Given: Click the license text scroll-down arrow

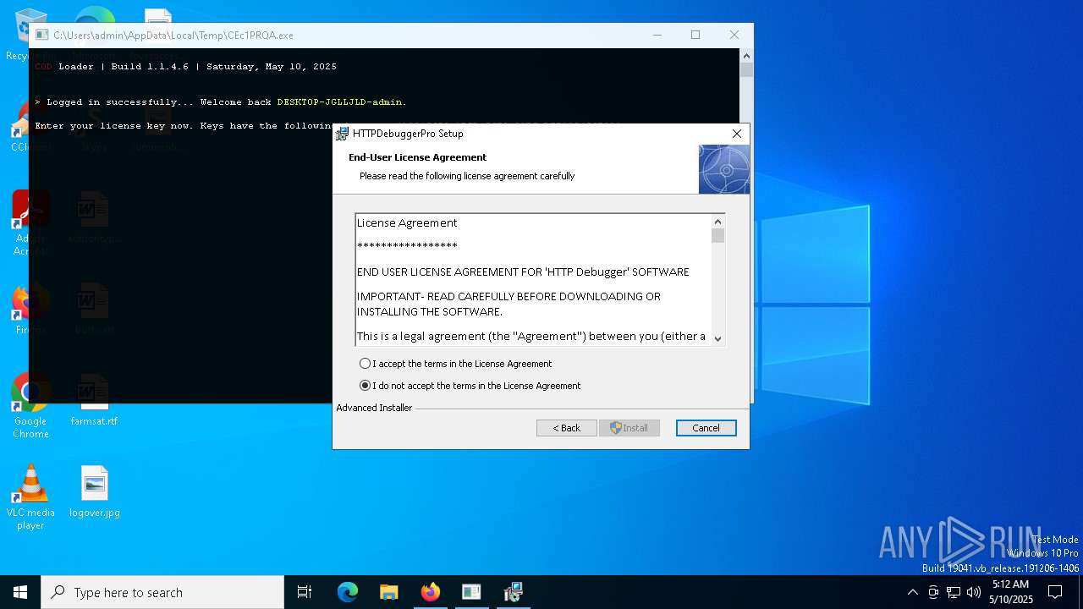Looking at the screenshot, I should [718, 338].
